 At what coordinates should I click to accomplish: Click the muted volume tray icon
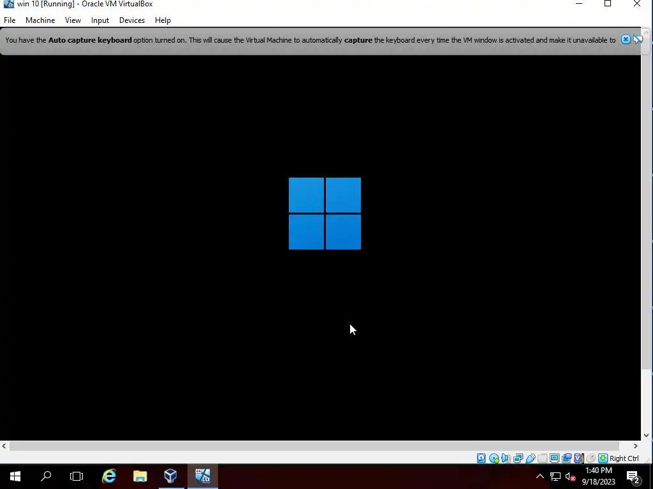pyautogui.click(x=570, y=476)
